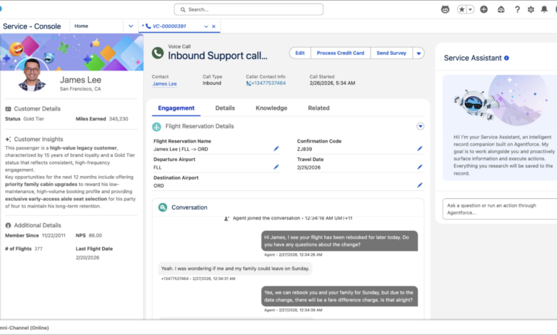Edit Destination Airport pencil icon
557x335 pixels.
pyautogui.click(x=420, y=185)
